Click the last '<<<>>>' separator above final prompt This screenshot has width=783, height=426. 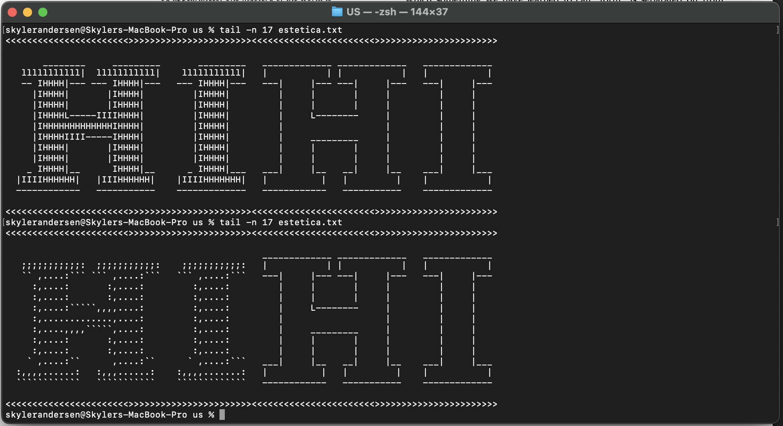251,404
